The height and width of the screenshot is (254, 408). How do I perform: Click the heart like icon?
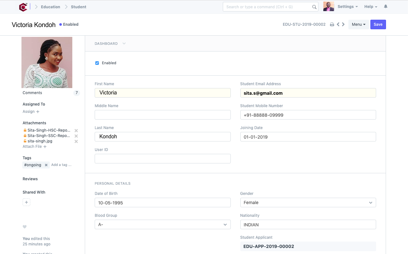[25, 227]
